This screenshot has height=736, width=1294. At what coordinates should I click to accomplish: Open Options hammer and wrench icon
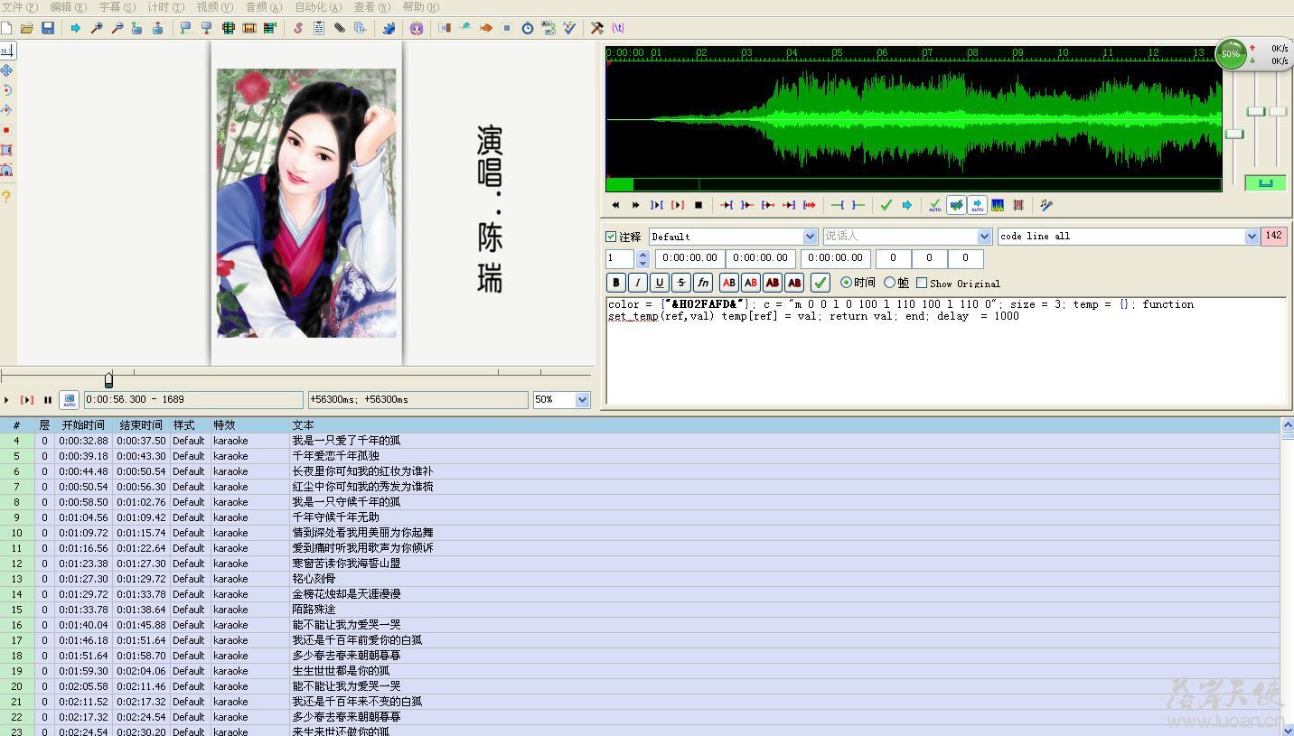596,28
